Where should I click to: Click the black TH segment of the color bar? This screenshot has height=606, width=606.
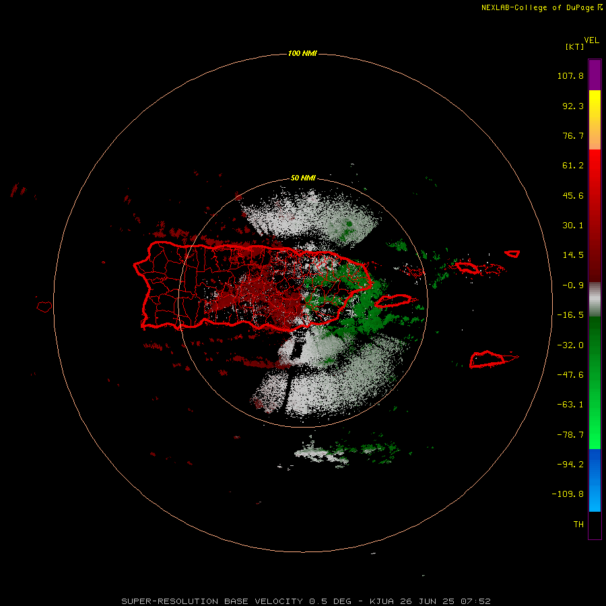595,525
